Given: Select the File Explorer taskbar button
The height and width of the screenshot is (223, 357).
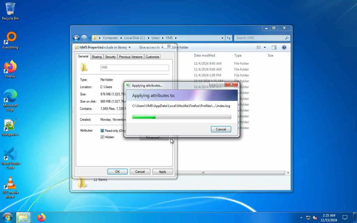Looking at the screenshot, I should tap(23, 217).
